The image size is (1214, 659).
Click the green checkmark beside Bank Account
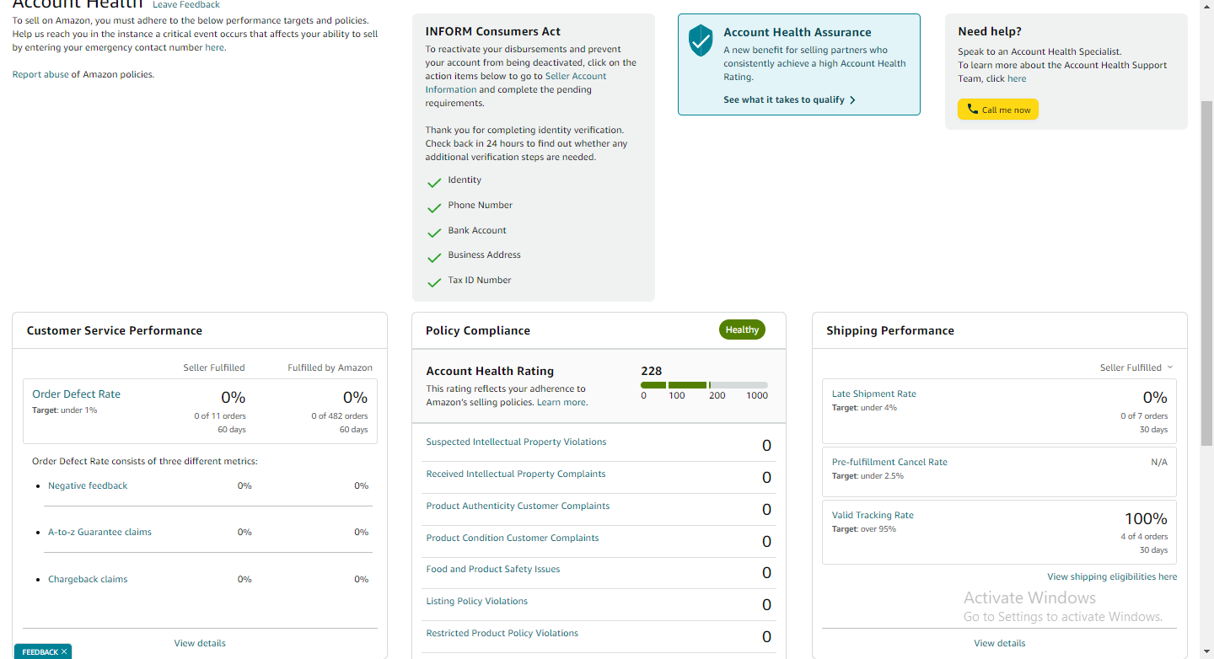(434, 233)
